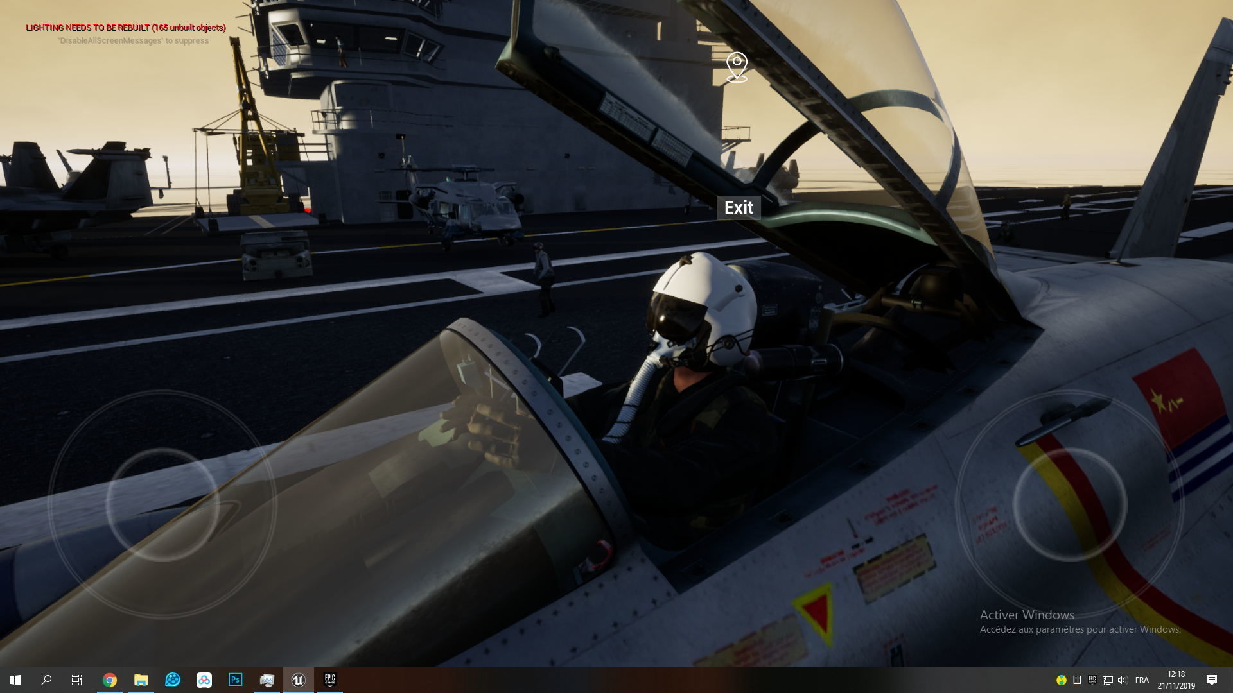Open Unreal Engine from the taskbar

pyautogui.click(x=298, y=680)
